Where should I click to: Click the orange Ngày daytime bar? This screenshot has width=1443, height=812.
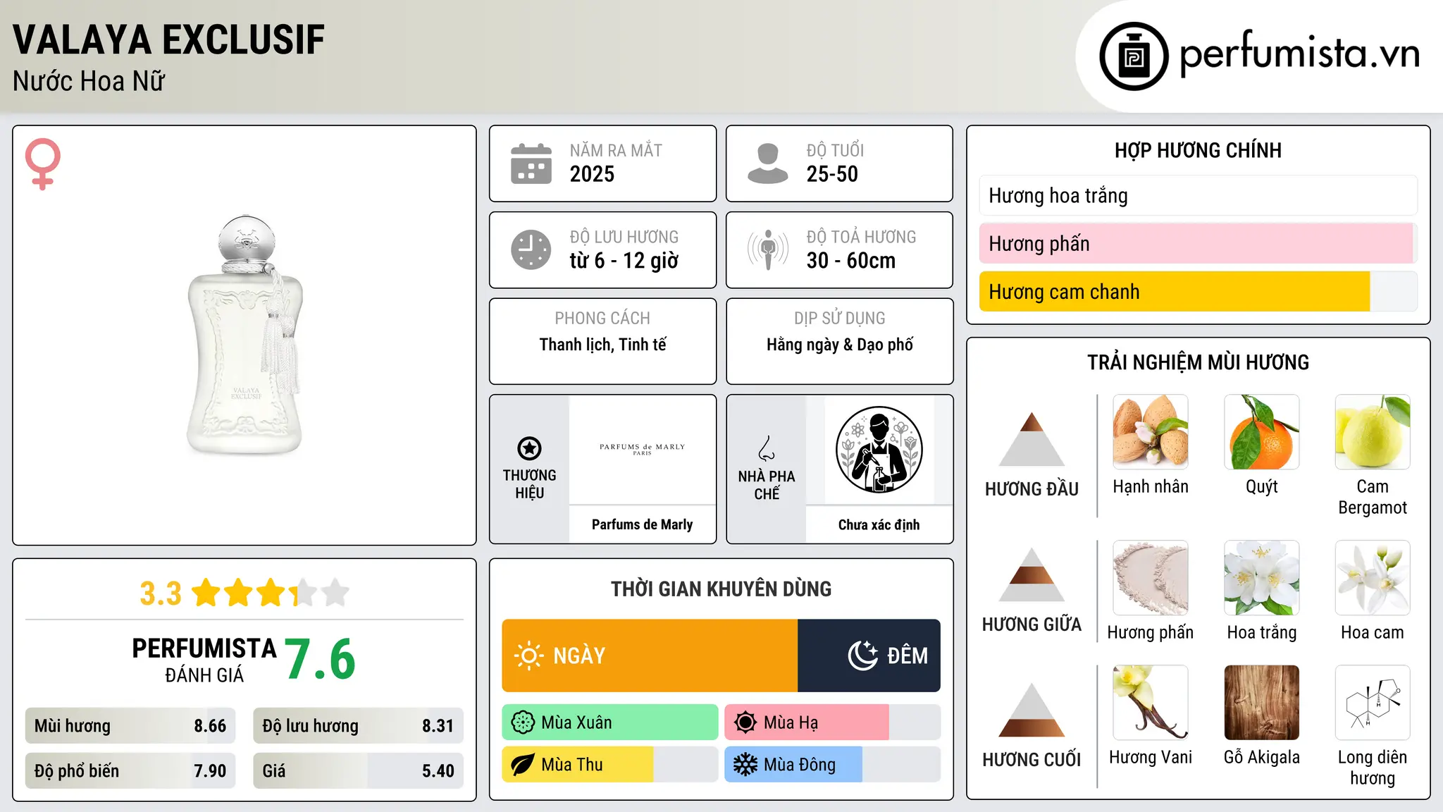pyautogui.click(x=650, y=656)
